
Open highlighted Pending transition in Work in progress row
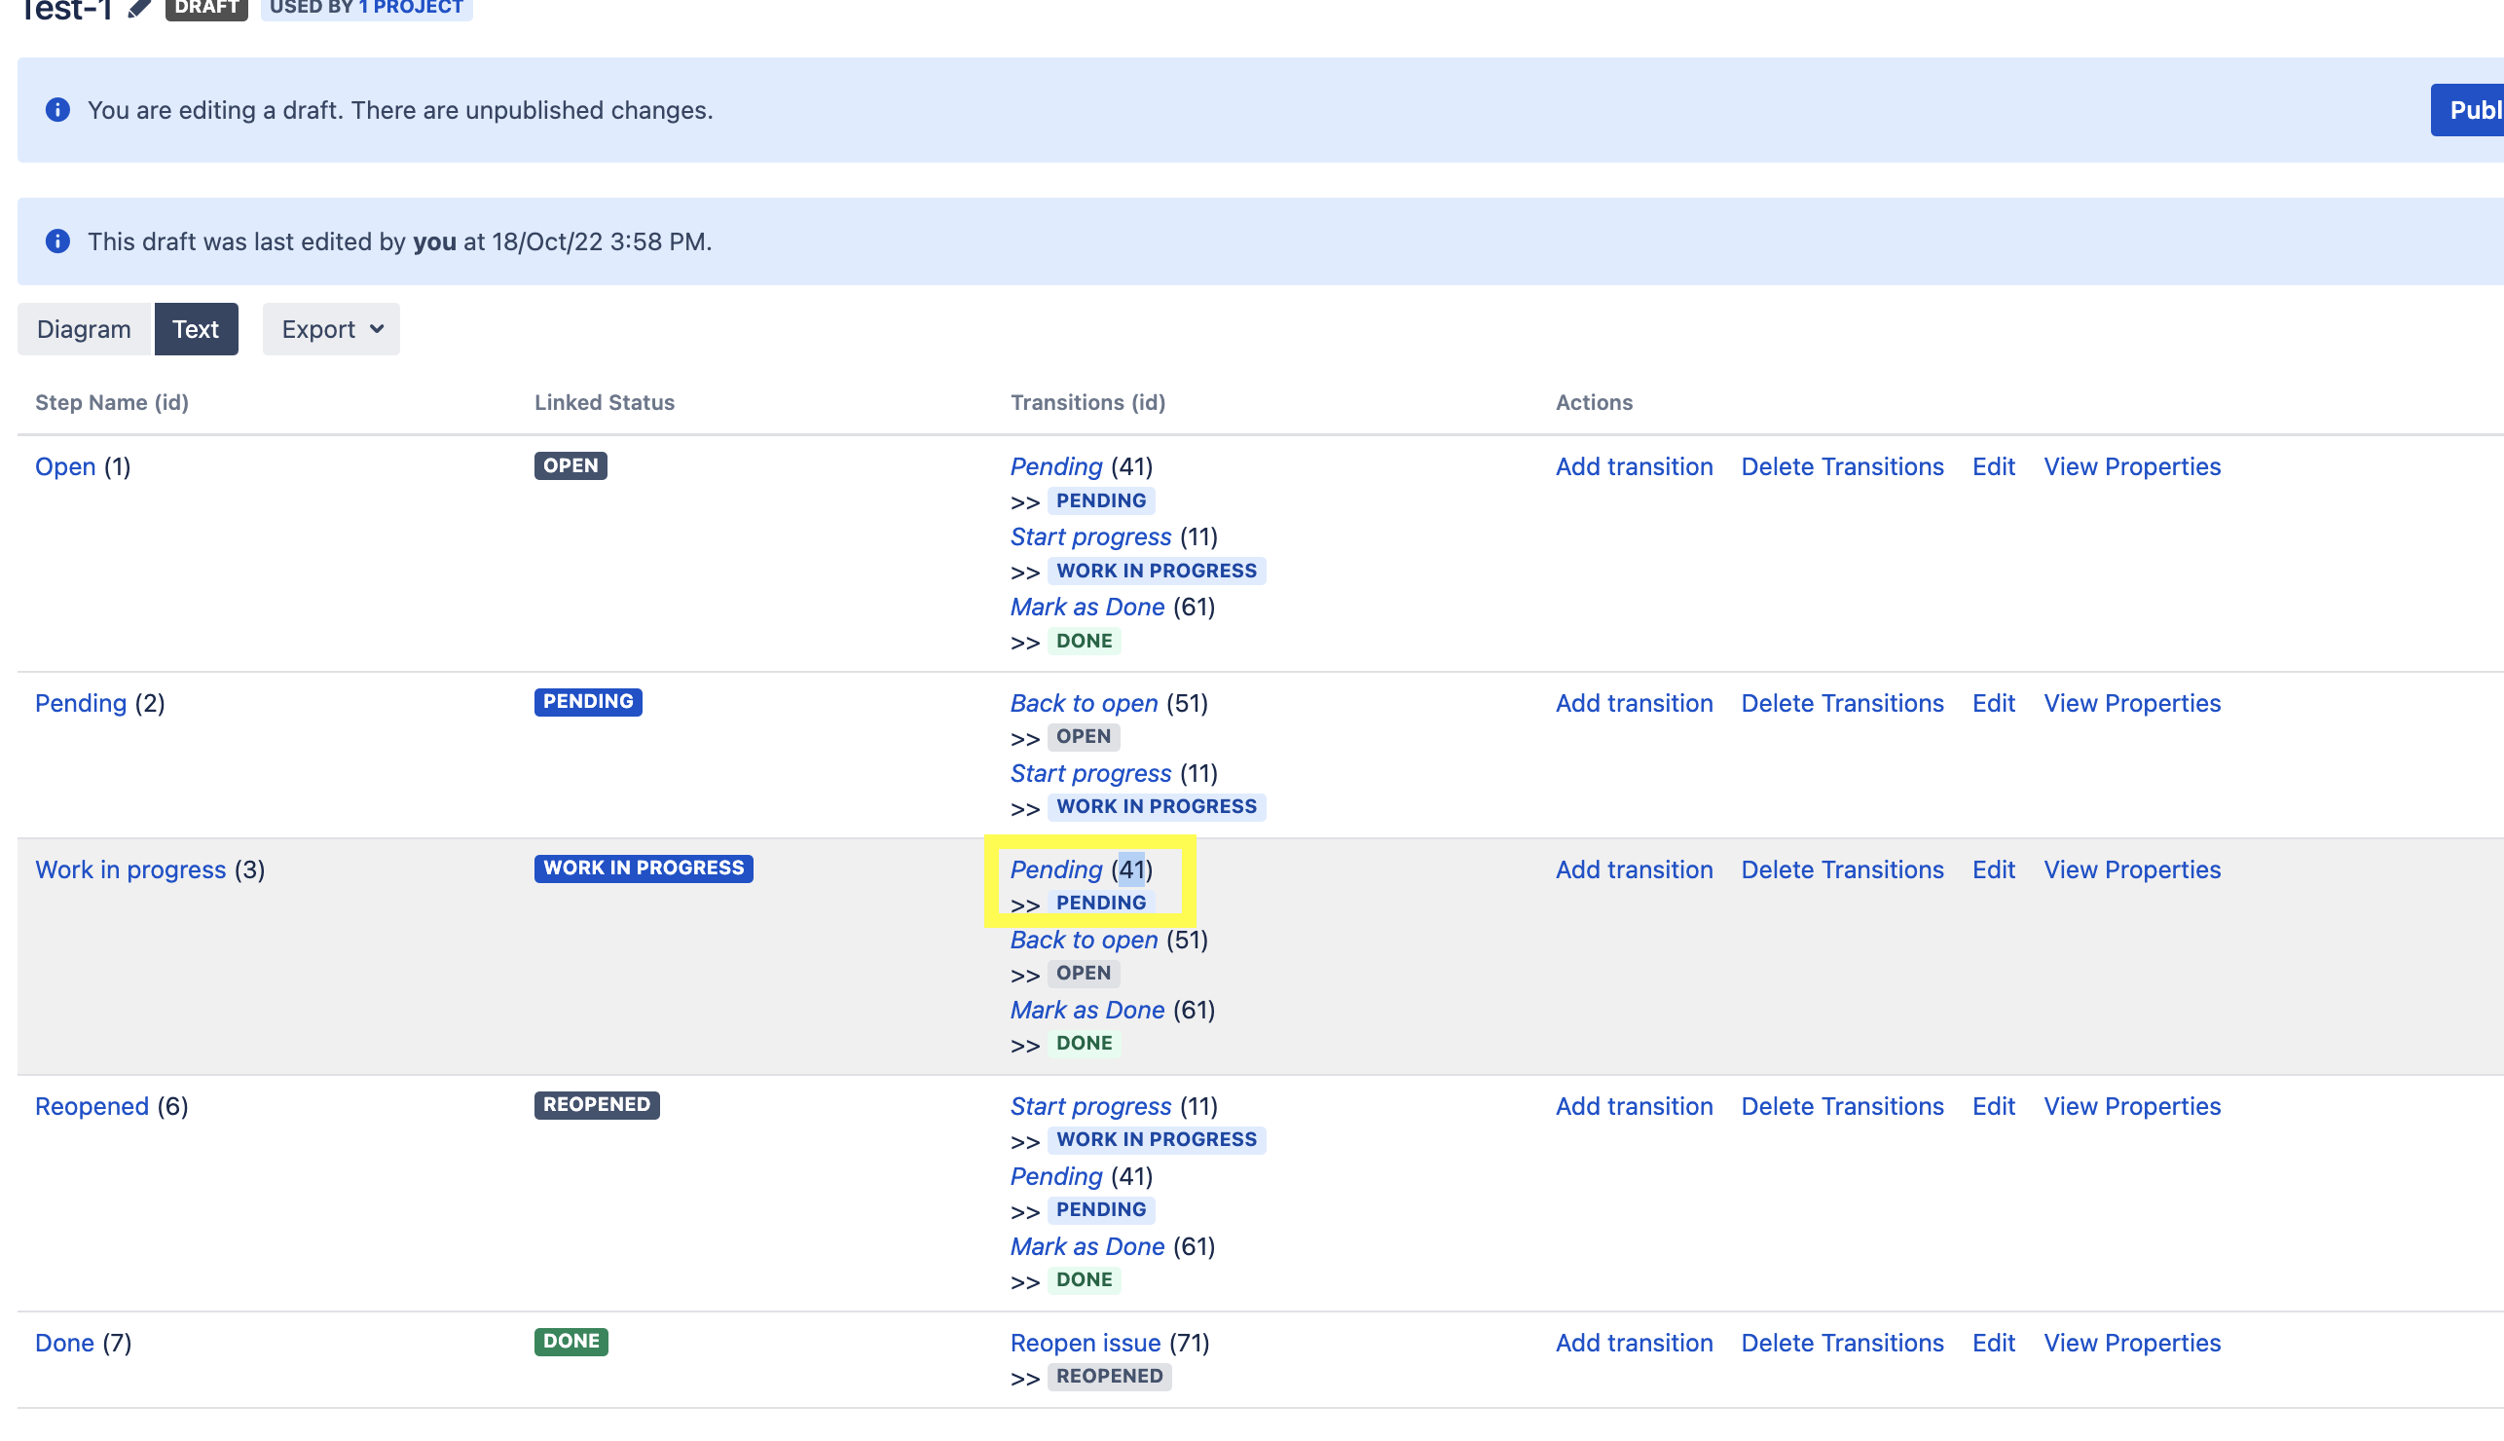click(1054, 868)
